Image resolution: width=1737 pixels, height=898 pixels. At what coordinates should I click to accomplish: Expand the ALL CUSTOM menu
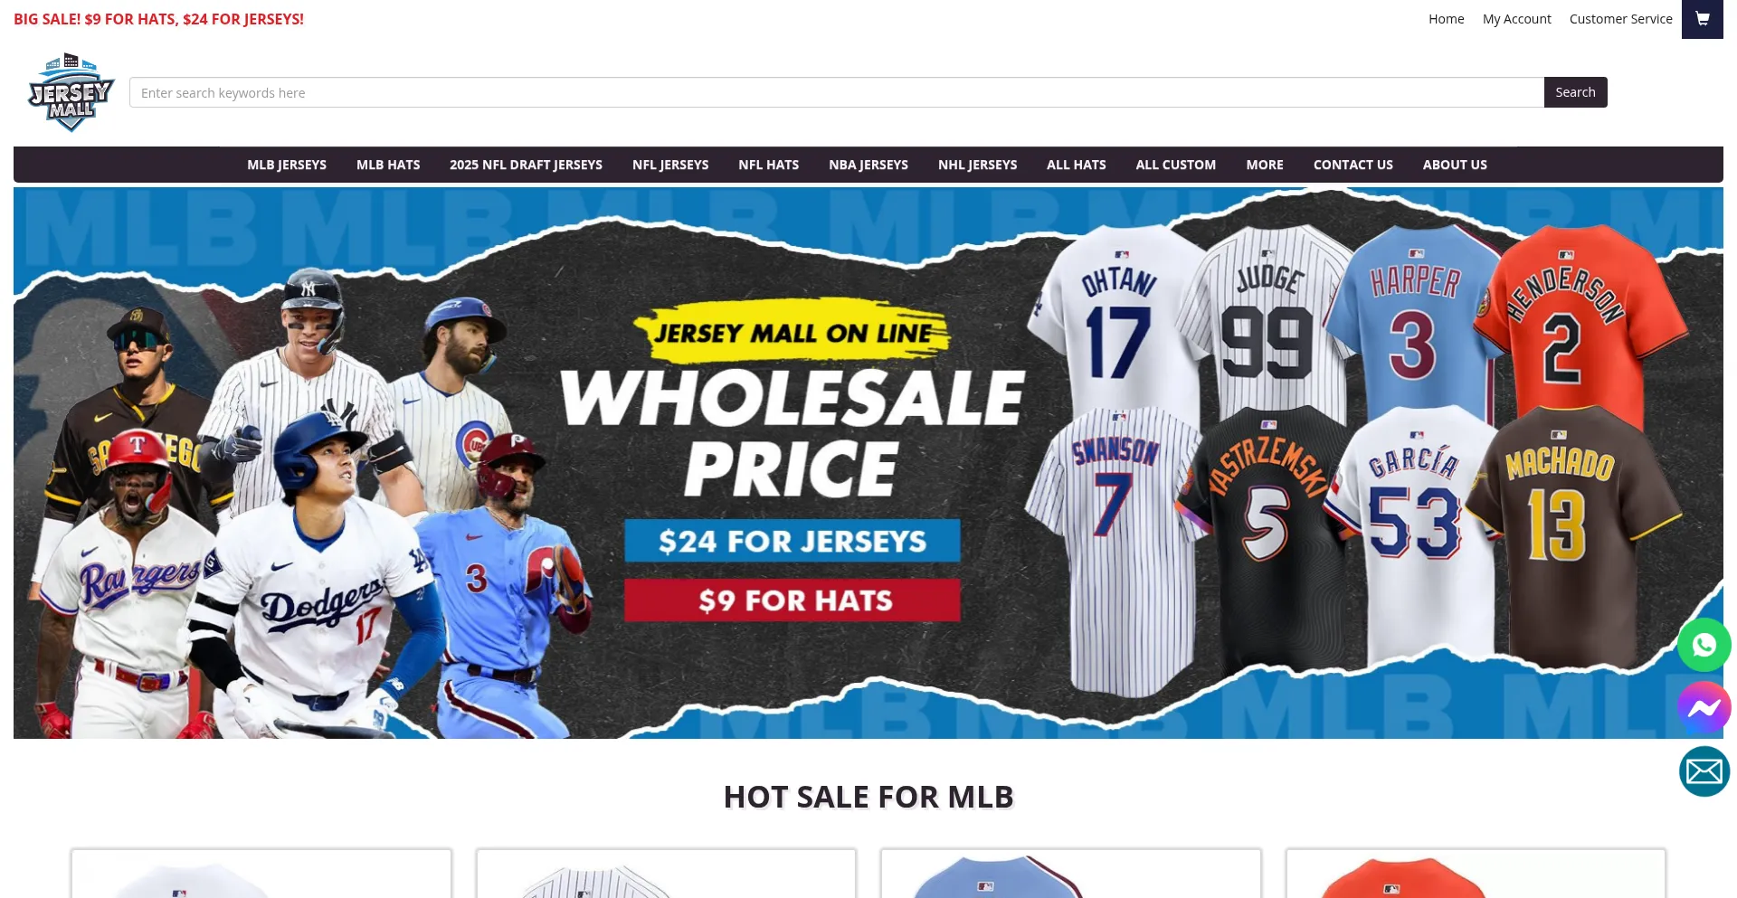click(x=1176, y=165)
